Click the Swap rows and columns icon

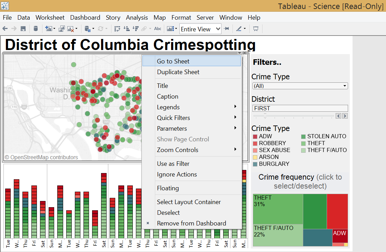117,29
